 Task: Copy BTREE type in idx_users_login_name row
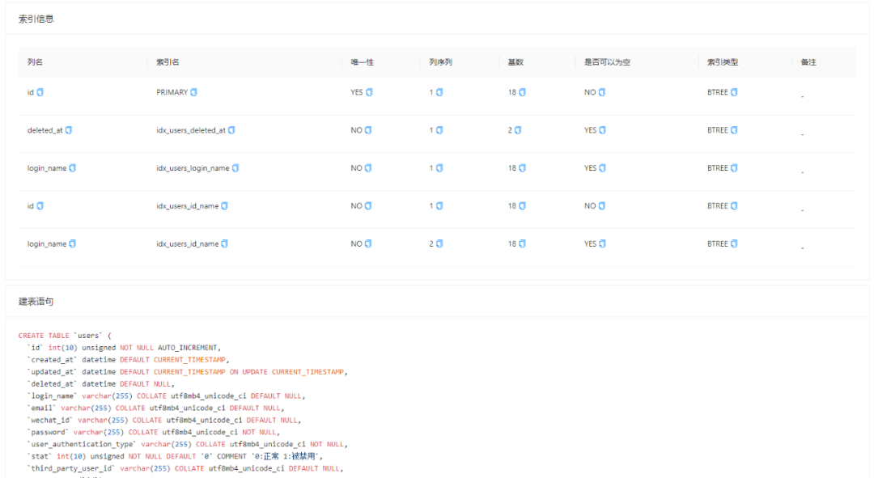point(734,168)
